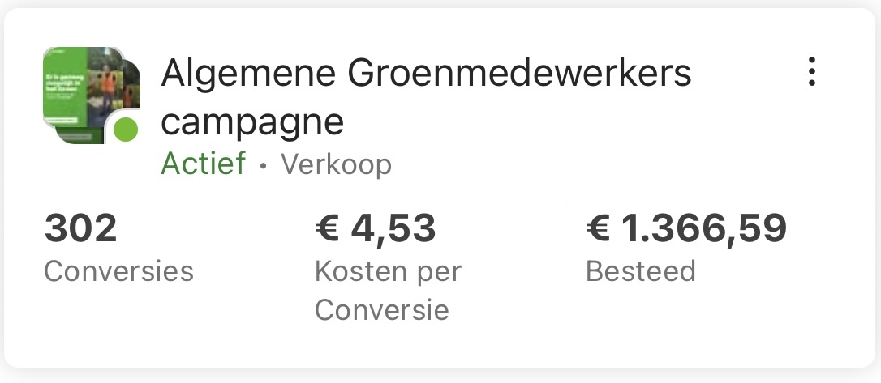Click the Besteed metric label

tap(640, 271)
